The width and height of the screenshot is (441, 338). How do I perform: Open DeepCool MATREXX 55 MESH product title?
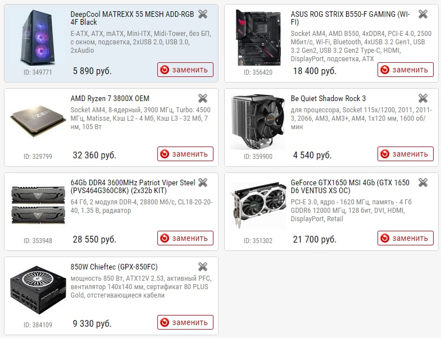[x=132, y=18]
